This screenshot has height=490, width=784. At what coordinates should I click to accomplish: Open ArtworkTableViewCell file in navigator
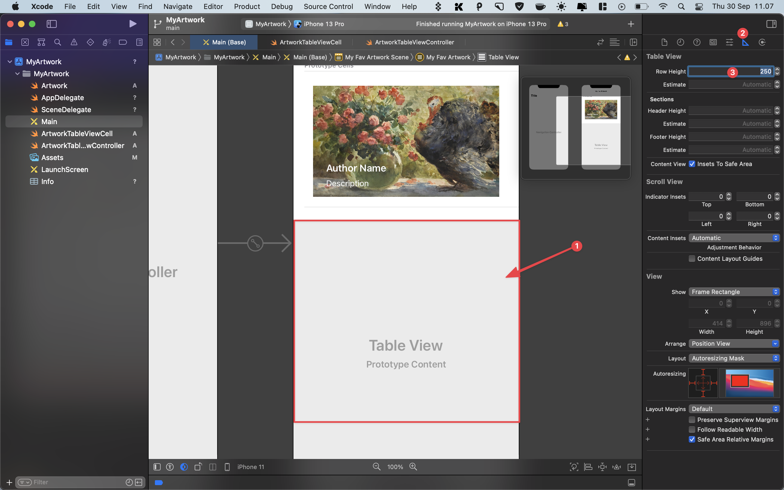[x=77, y=133]
